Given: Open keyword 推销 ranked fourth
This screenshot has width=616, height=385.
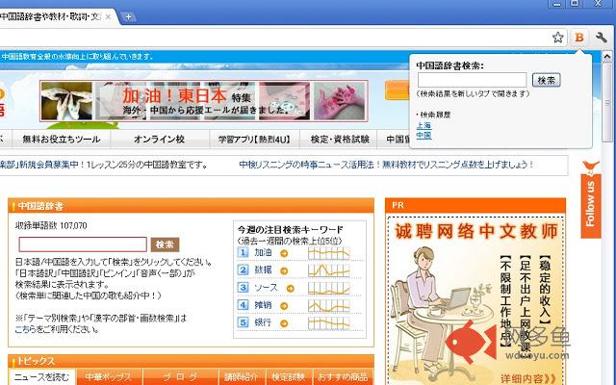Looking at the screenshot, I should tap(263, 305).
